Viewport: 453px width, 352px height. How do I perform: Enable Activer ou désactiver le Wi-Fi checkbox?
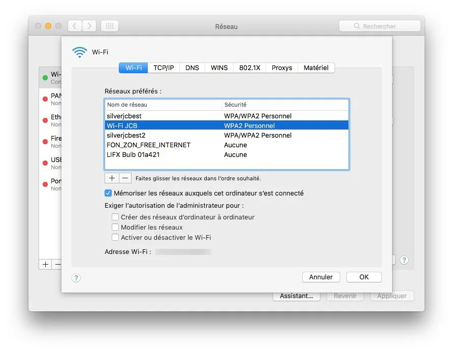[x=115, y=237]
